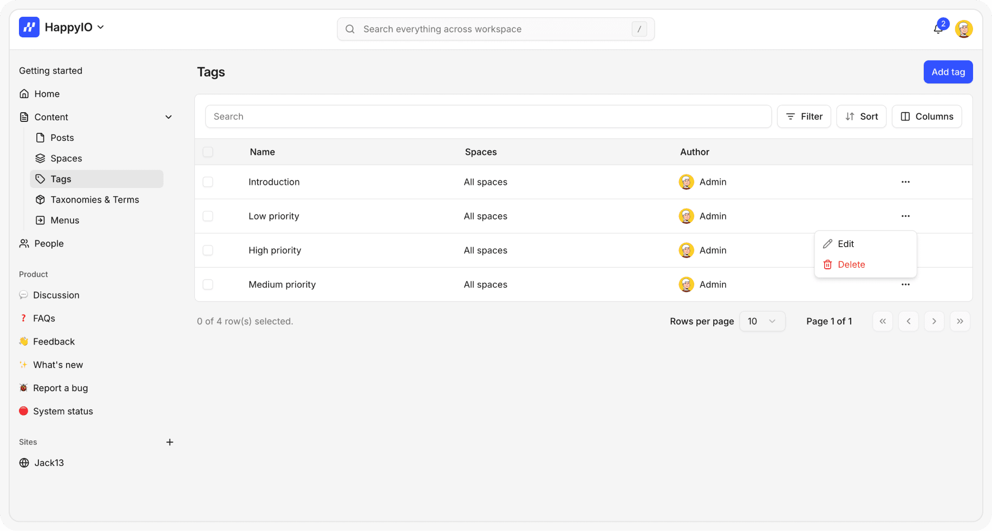Open Medium priority row actions menu

[905, 284]
